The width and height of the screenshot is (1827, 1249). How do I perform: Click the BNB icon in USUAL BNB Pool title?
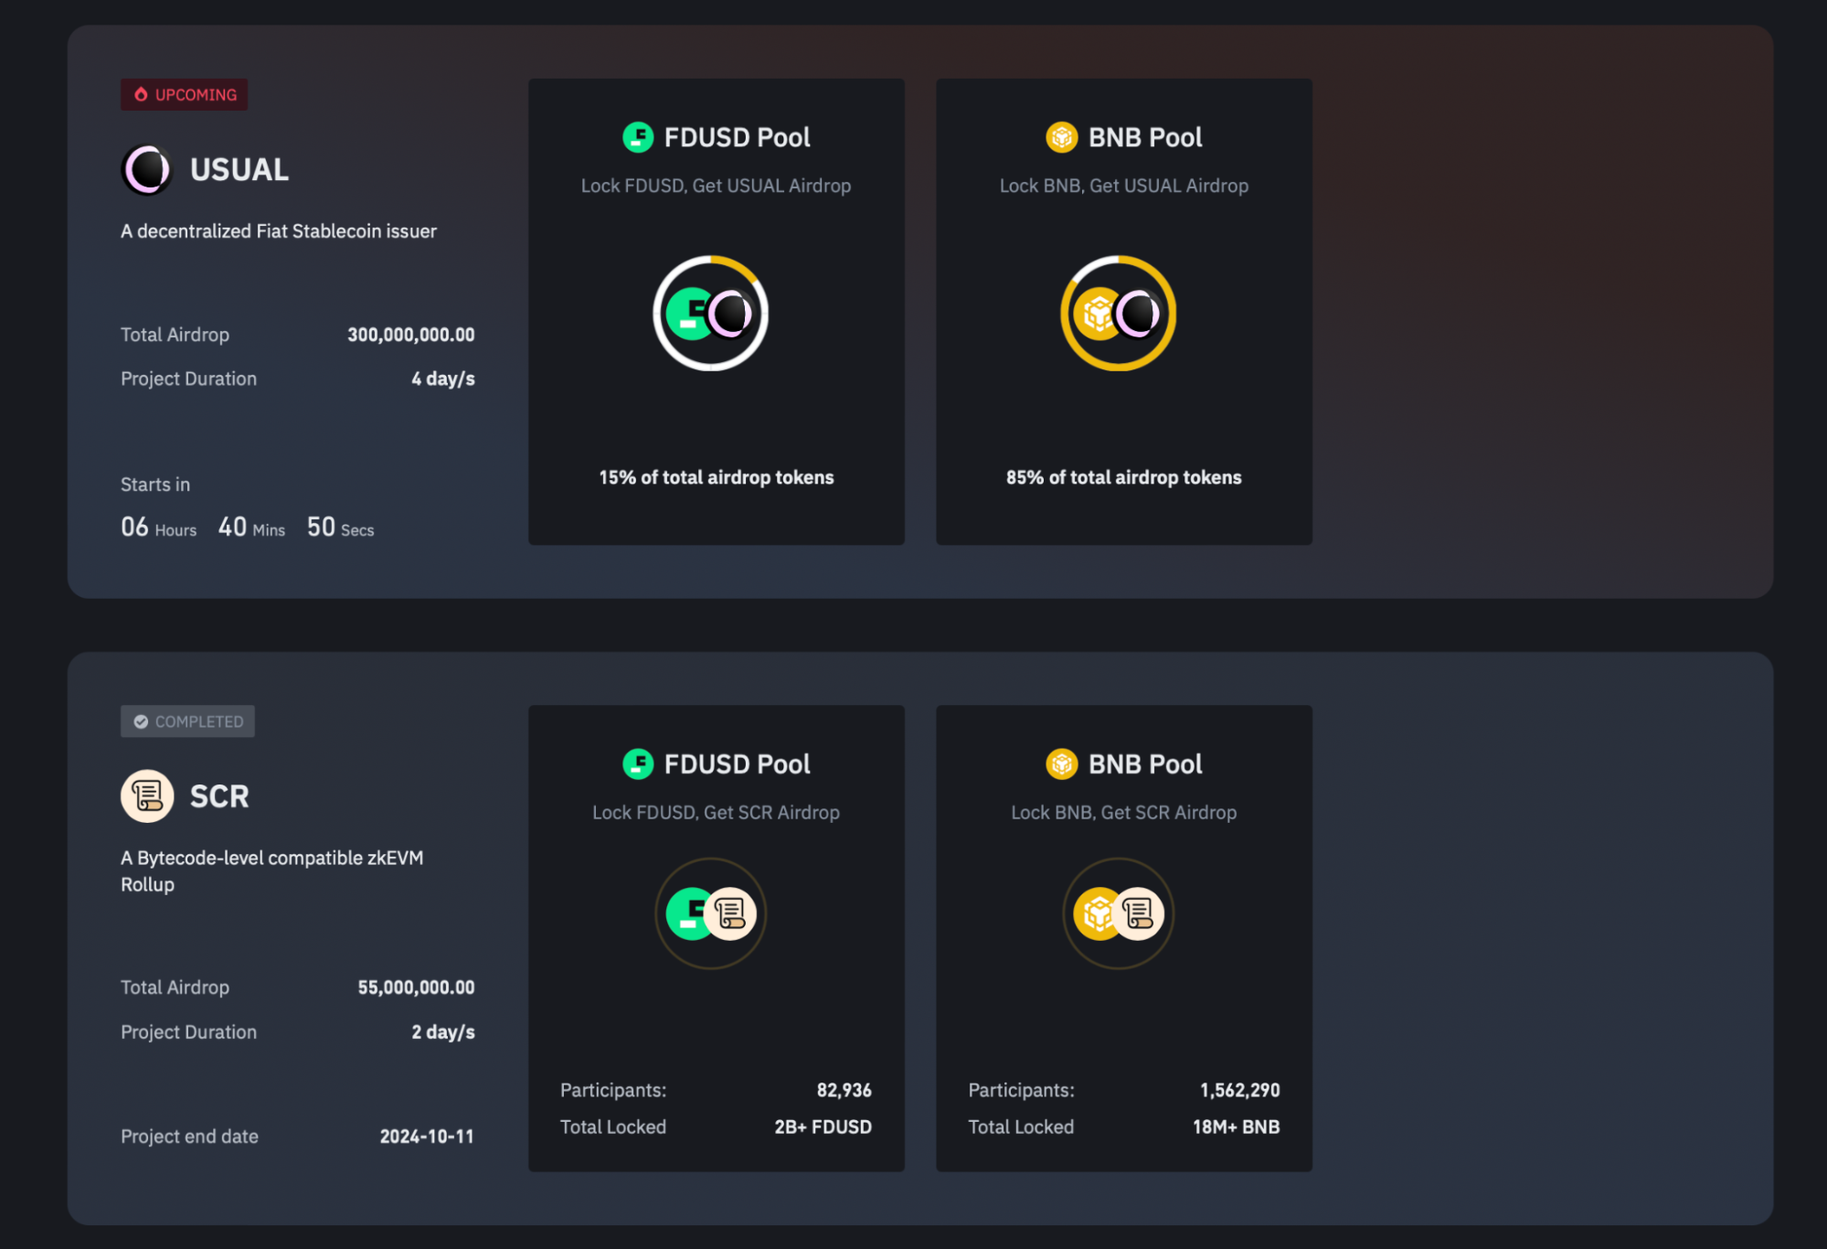point(1061,137)
